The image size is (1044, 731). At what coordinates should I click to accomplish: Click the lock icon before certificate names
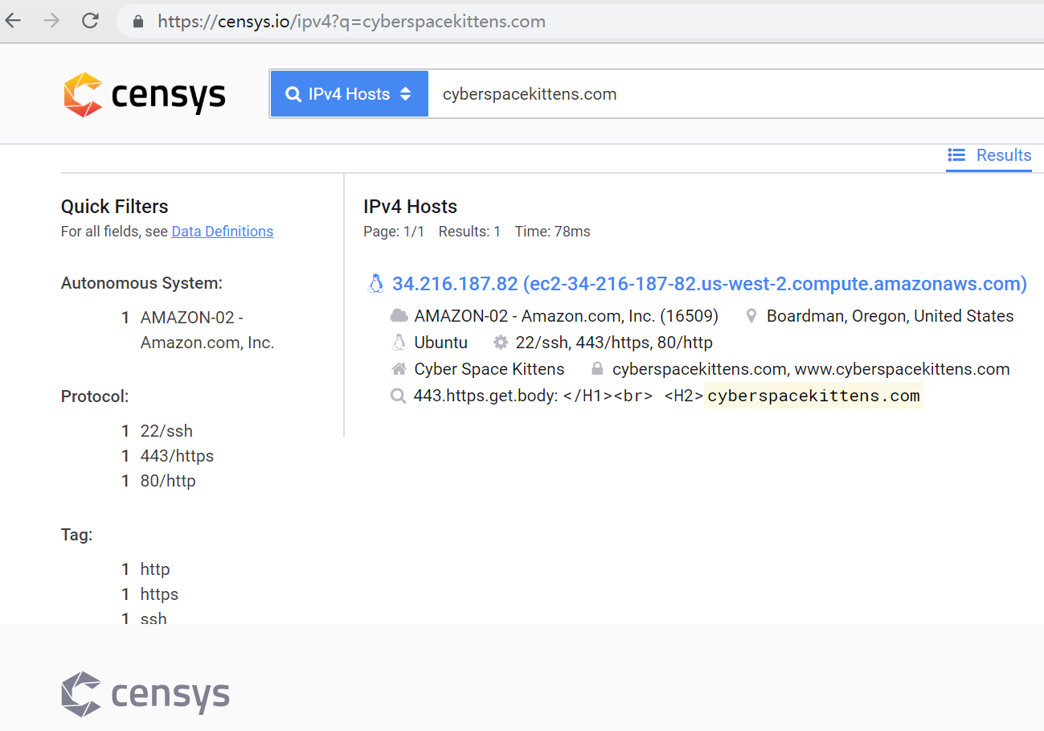click(597, 369)
